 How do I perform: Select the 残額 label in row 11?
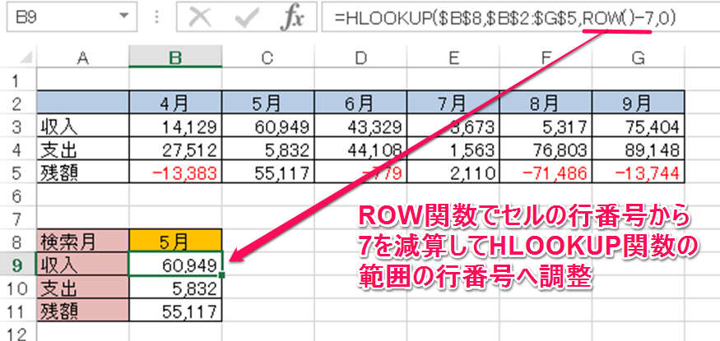[x=82, y=311]
